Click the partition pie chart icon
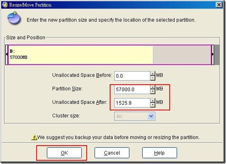This screenshot has height=164, width=226. (x=14, y=18)
